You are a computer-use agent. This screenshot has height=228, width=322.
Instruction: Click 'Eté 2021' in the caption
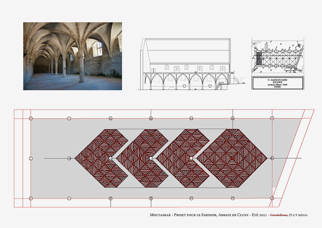pos(258,215)
